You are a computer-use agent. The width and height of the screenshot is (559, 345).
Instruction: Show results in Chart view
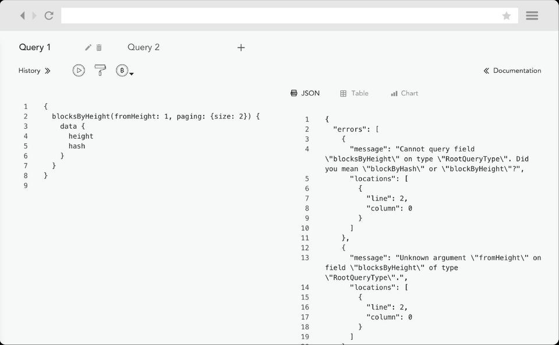404,93
